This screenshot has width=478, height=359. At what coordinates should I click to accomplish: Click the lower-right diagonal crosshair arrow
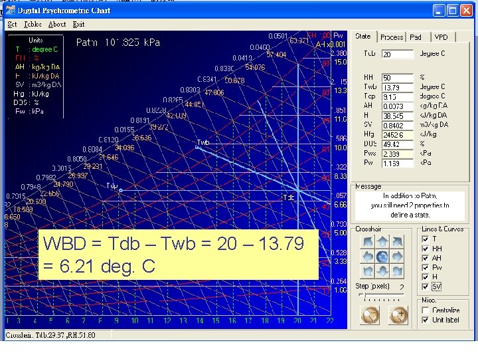398,272
